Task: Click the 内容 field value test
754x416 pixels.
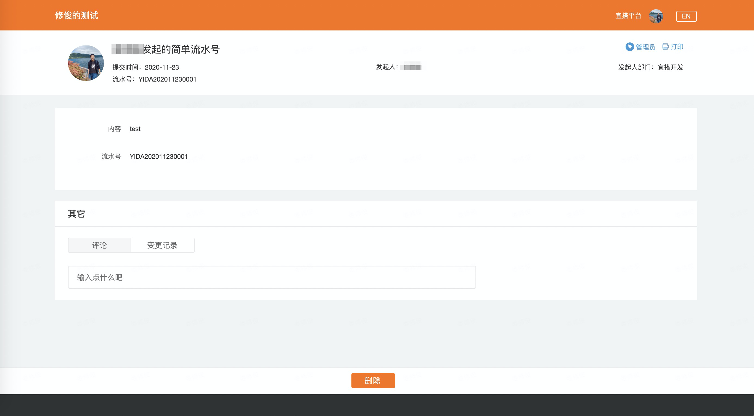Action: 135,129
